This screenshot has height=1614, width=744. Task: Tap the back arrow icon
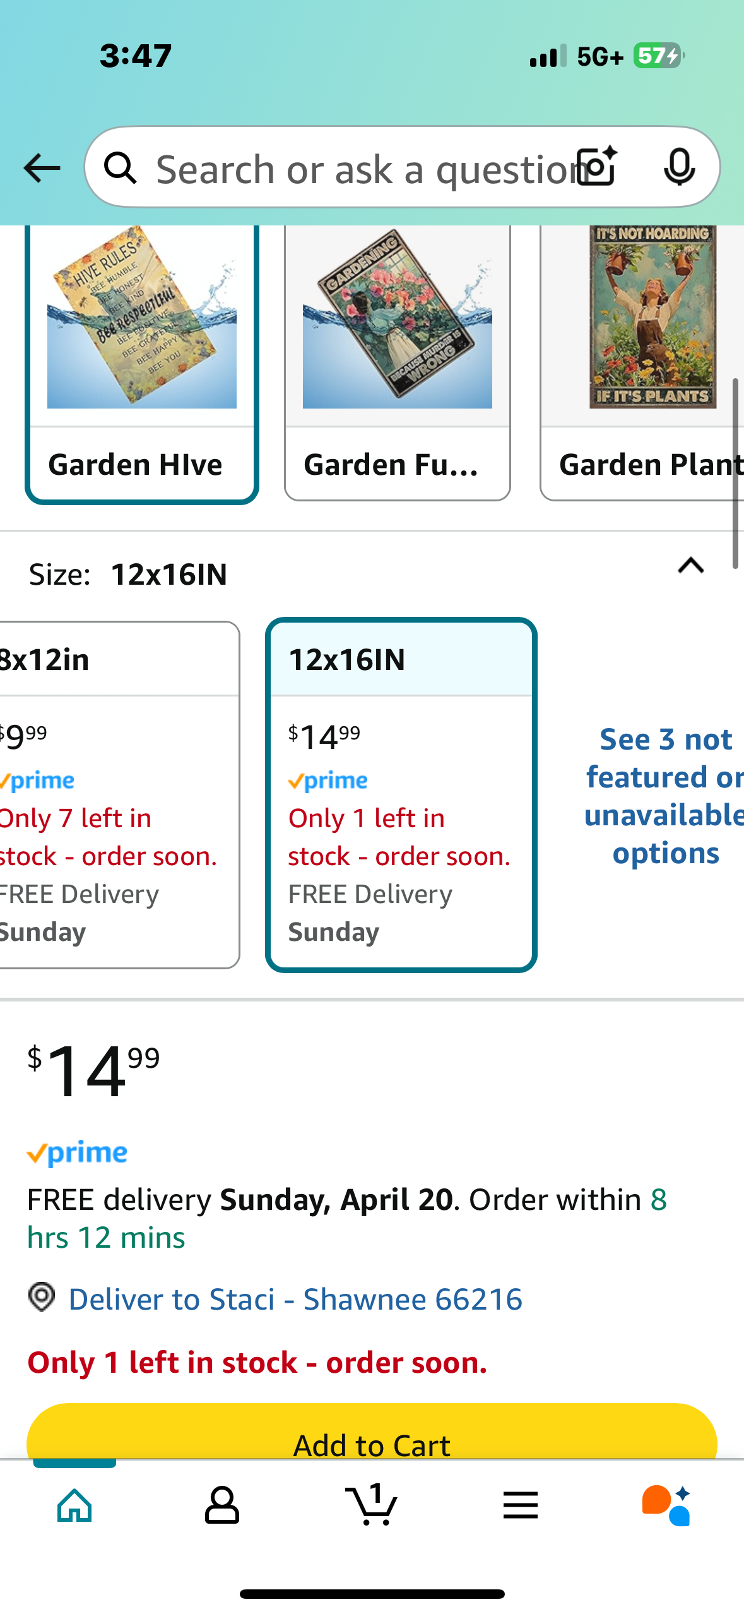(42, 168)
